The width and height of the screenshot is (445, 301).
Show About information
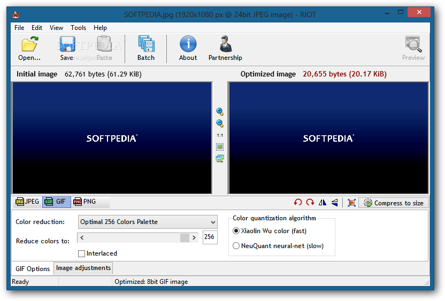click(188, 48)
